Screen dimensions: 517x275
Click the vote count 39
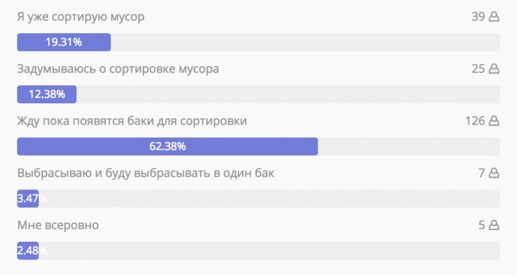[478, 17]
